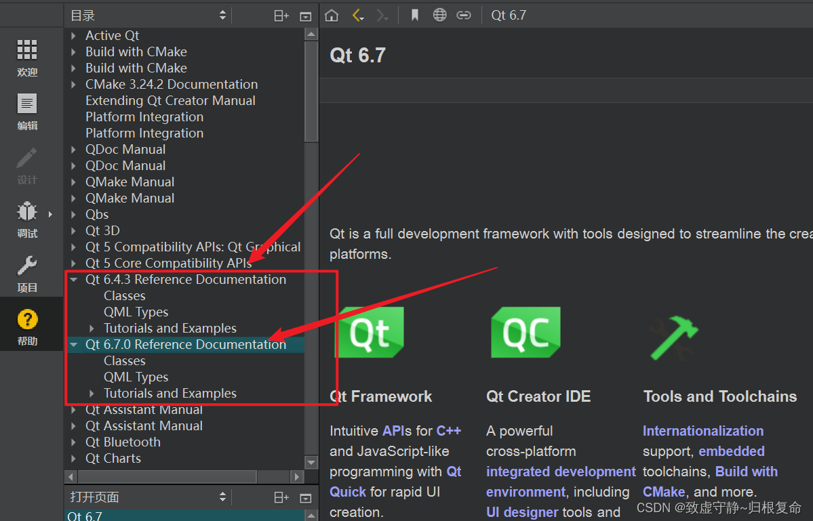Open Projects (项目) mode
The width and height of the screenshot is (813, 521).
[28, 274]
